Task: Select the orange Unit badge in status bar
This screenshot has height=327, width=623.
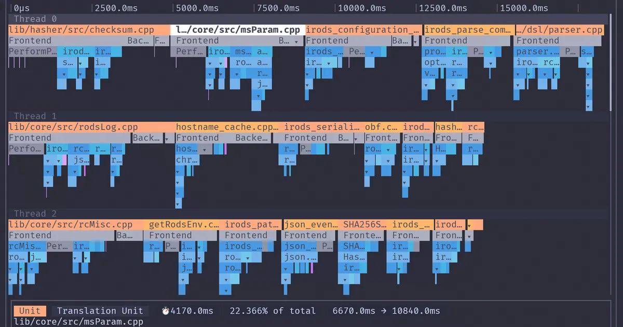Action: click(30, 311)
